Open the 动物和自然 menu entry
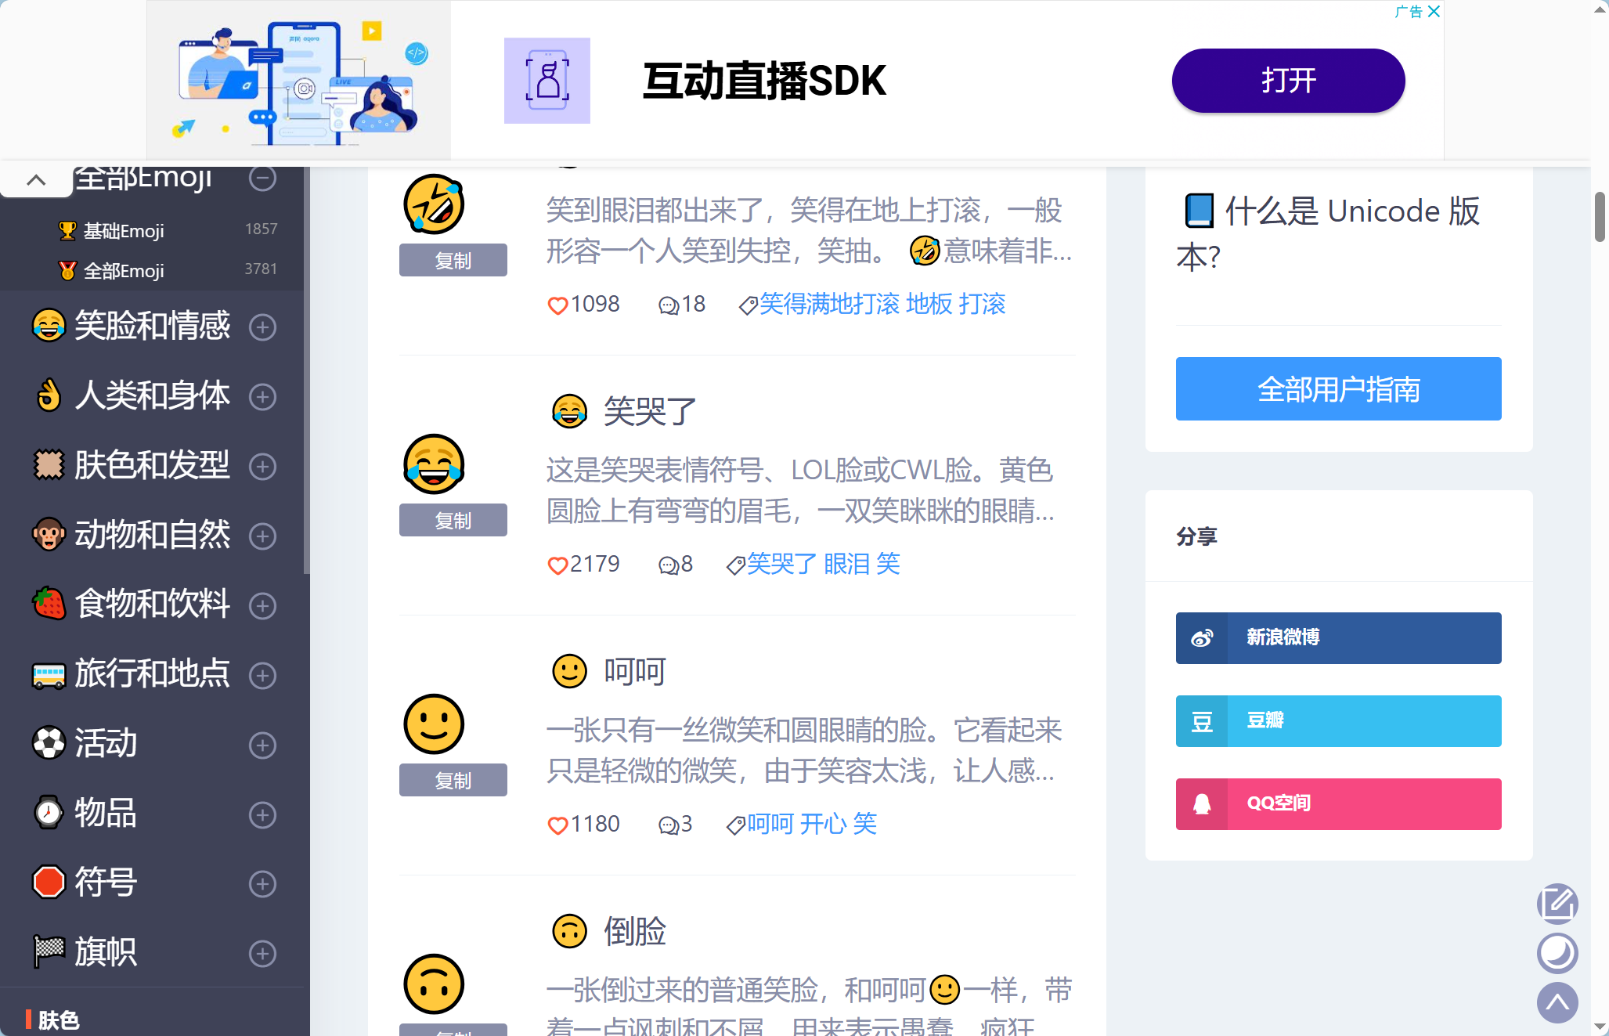 click(x=152, y=535)
